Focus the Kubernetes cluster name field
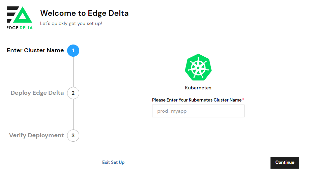Viewport: 314px width, 171px height. pyautogui.click(x=198, y=111)
